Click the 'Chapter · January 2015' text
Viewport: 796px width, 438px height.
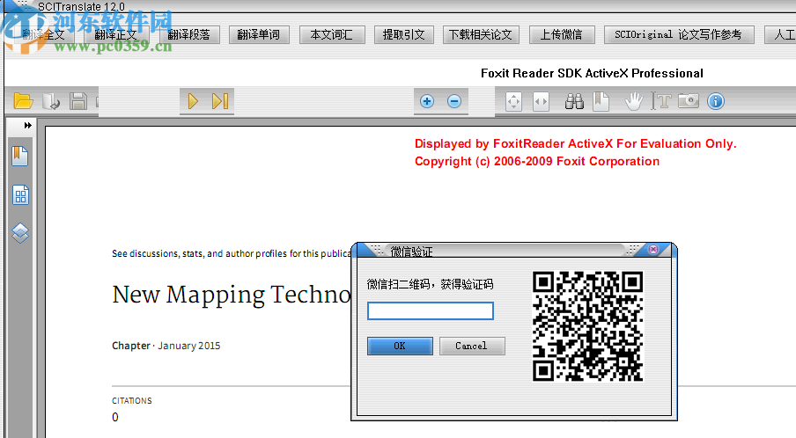[166, 346]
